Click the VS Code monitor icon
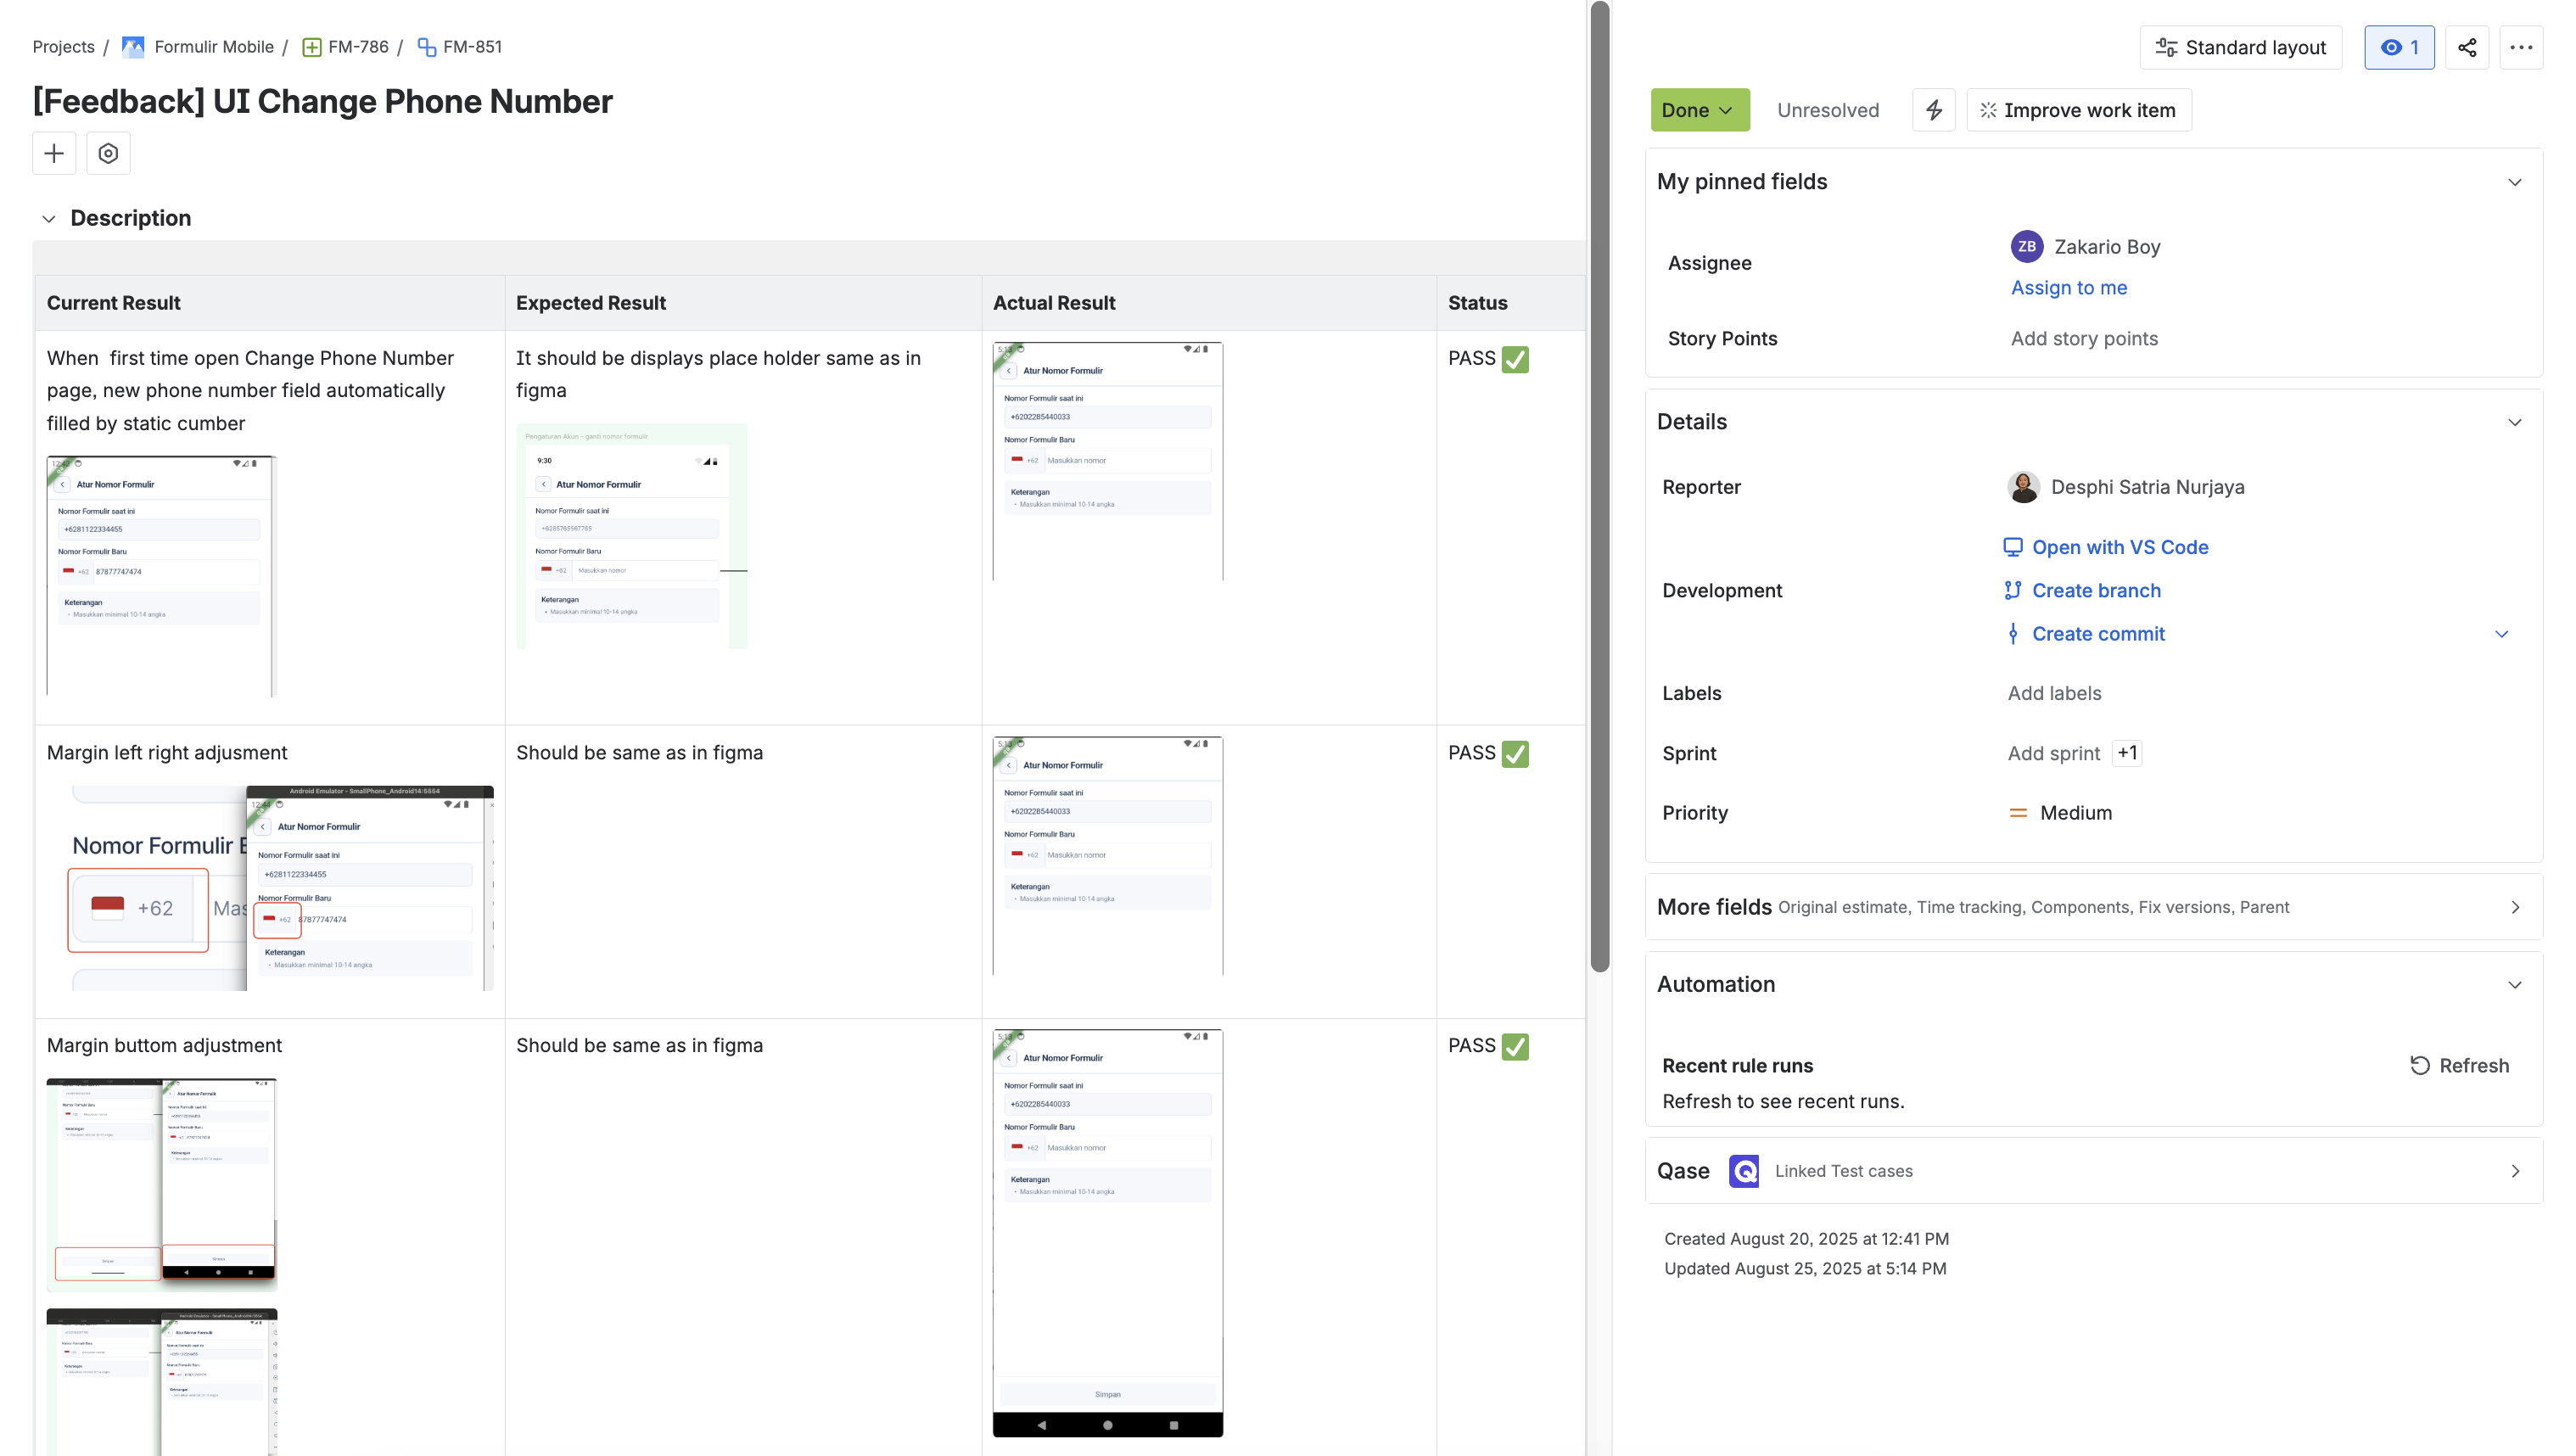 click(2013, 547)
